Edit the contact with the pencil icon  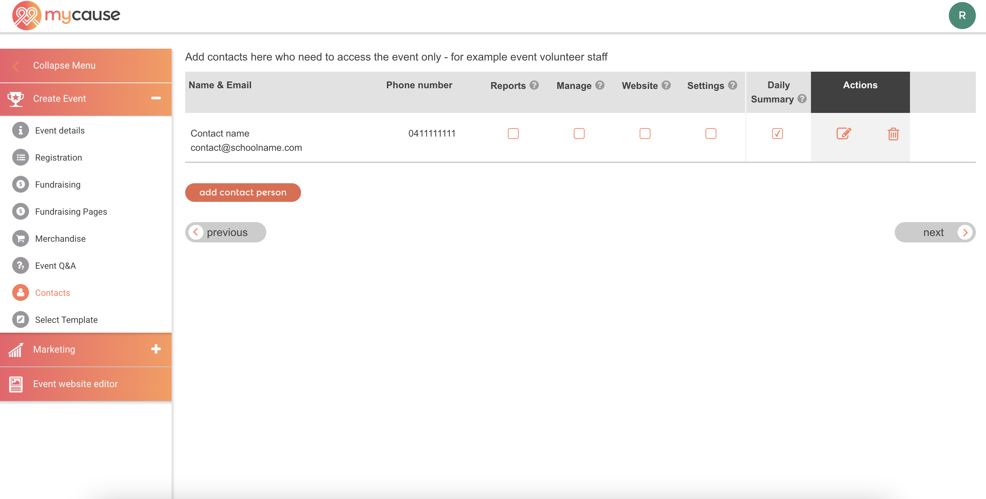tap(844, 133)
